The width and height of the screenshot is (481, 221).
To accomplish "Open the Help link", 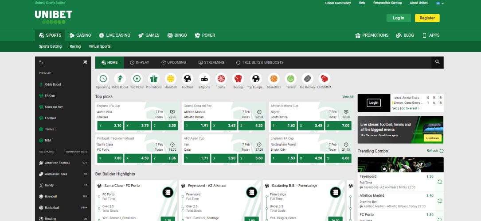I will (x=362, y=3).
